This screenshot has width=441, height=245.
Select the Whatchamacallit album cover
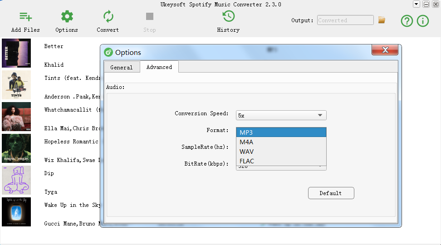point(16,117)
